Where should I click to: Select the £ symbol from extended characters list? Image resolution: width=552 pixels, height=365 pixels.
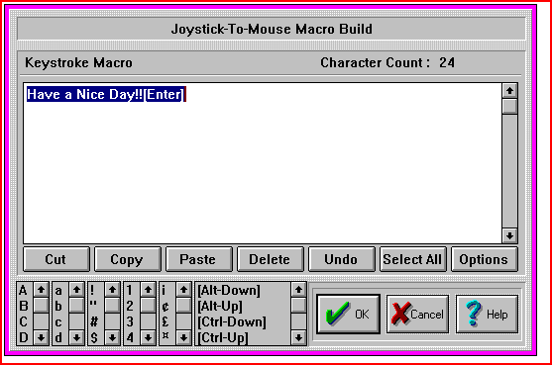point(165,321)
